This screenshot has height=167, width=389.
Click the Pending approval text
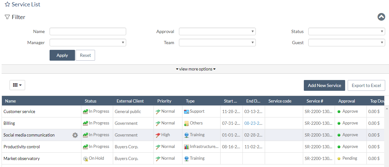(350, 158)
